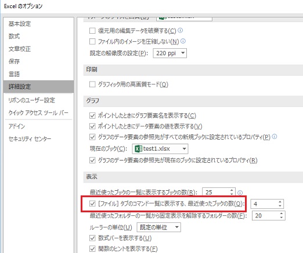Open セキュリティ センター
The width and height of the screenshot is (303, 253).
tap(30, 138)
